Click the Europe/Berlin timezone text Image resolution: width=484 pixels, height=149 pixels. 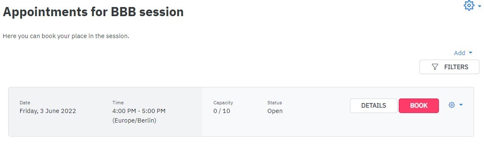(134, 120)
